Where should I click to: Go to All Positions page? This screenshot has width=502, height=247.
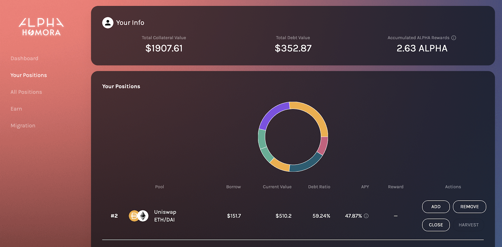click(x=26, y=92)
